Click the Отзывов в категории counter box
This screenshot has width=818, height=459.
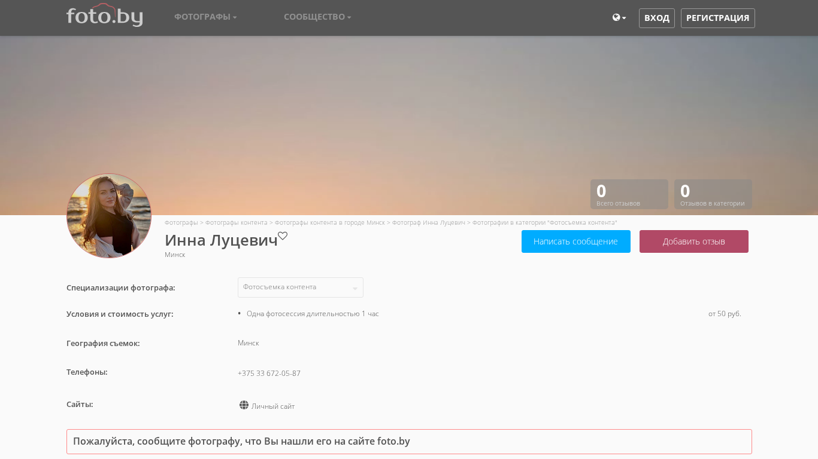[x=713, y=194]
